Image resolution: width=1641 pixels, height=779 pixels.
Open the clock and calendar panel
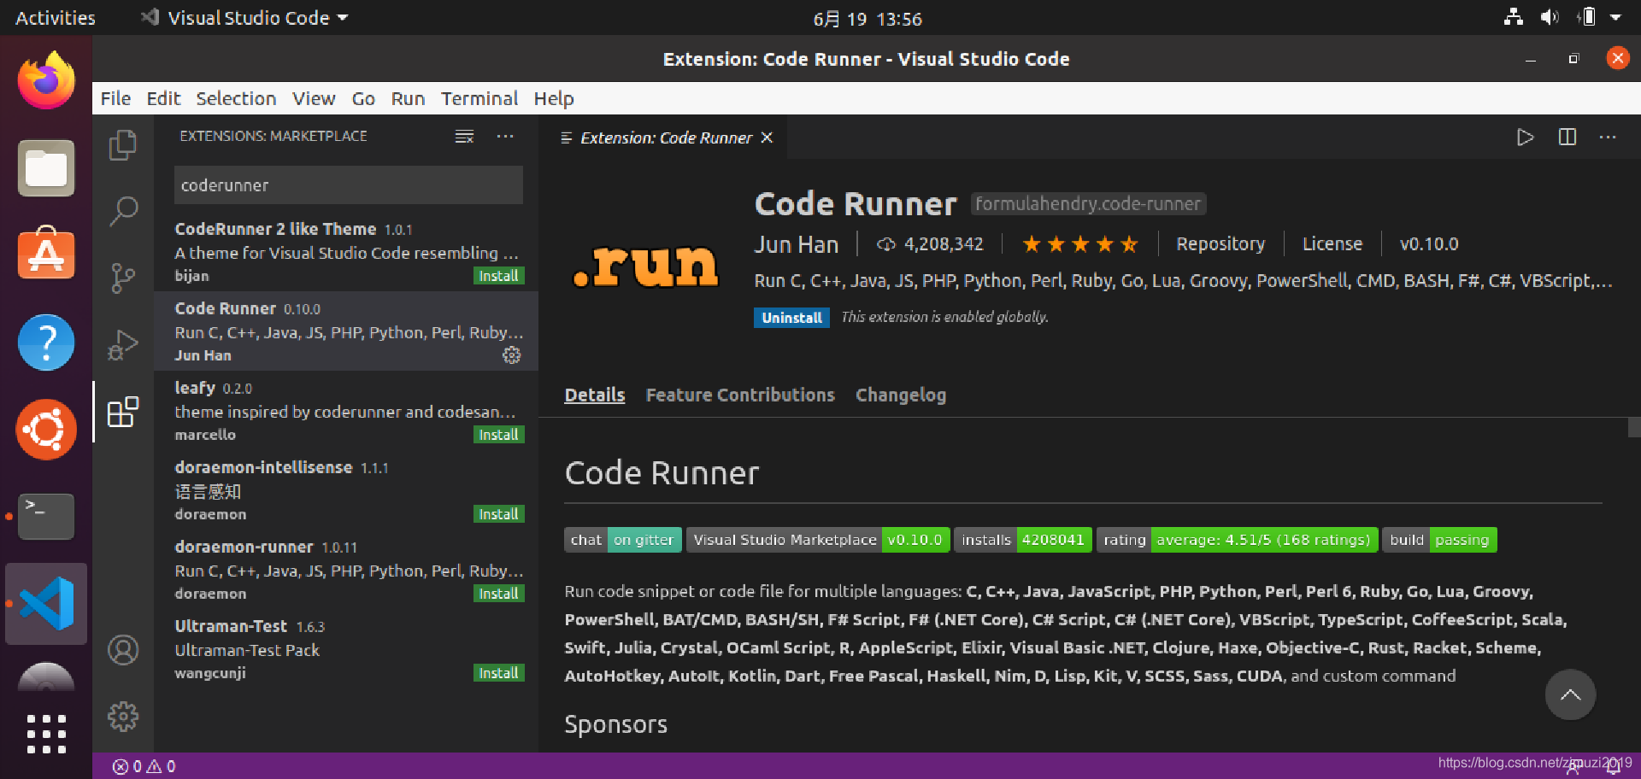(x=867, y=19)
